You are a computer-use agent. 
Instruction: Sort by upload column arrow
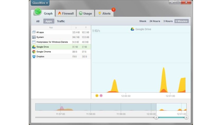[86, 27]
